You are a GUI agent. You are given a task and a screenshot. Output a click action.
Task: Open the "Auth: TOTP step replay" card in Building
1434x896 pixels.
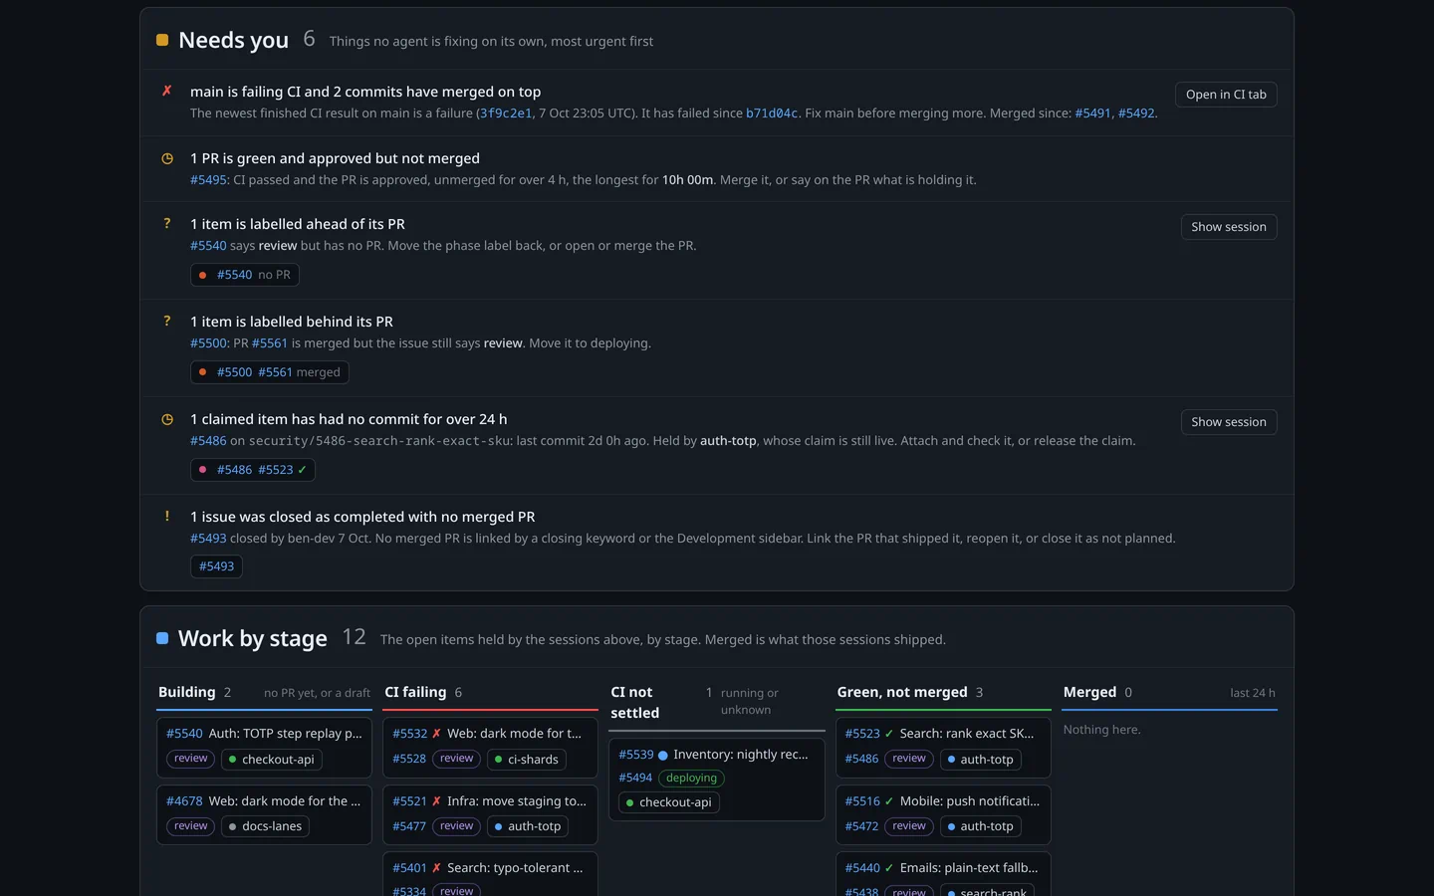pos(264,748)
